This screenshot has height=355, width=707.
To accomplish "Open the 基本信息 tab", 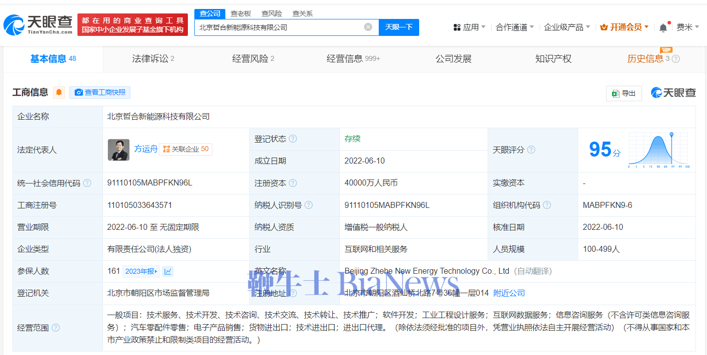I will tap(53, 59).
